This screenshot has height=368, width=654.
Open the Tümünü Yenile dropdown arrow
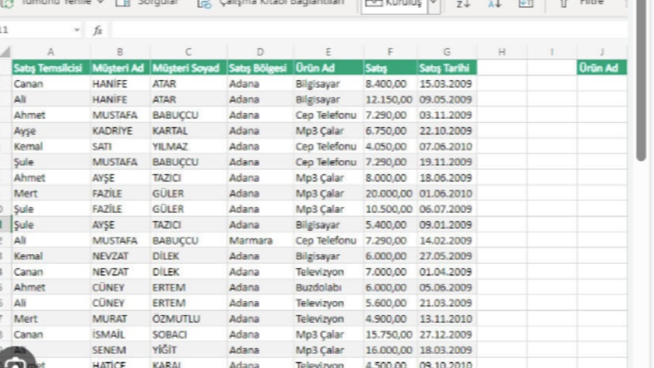(100, 2)
